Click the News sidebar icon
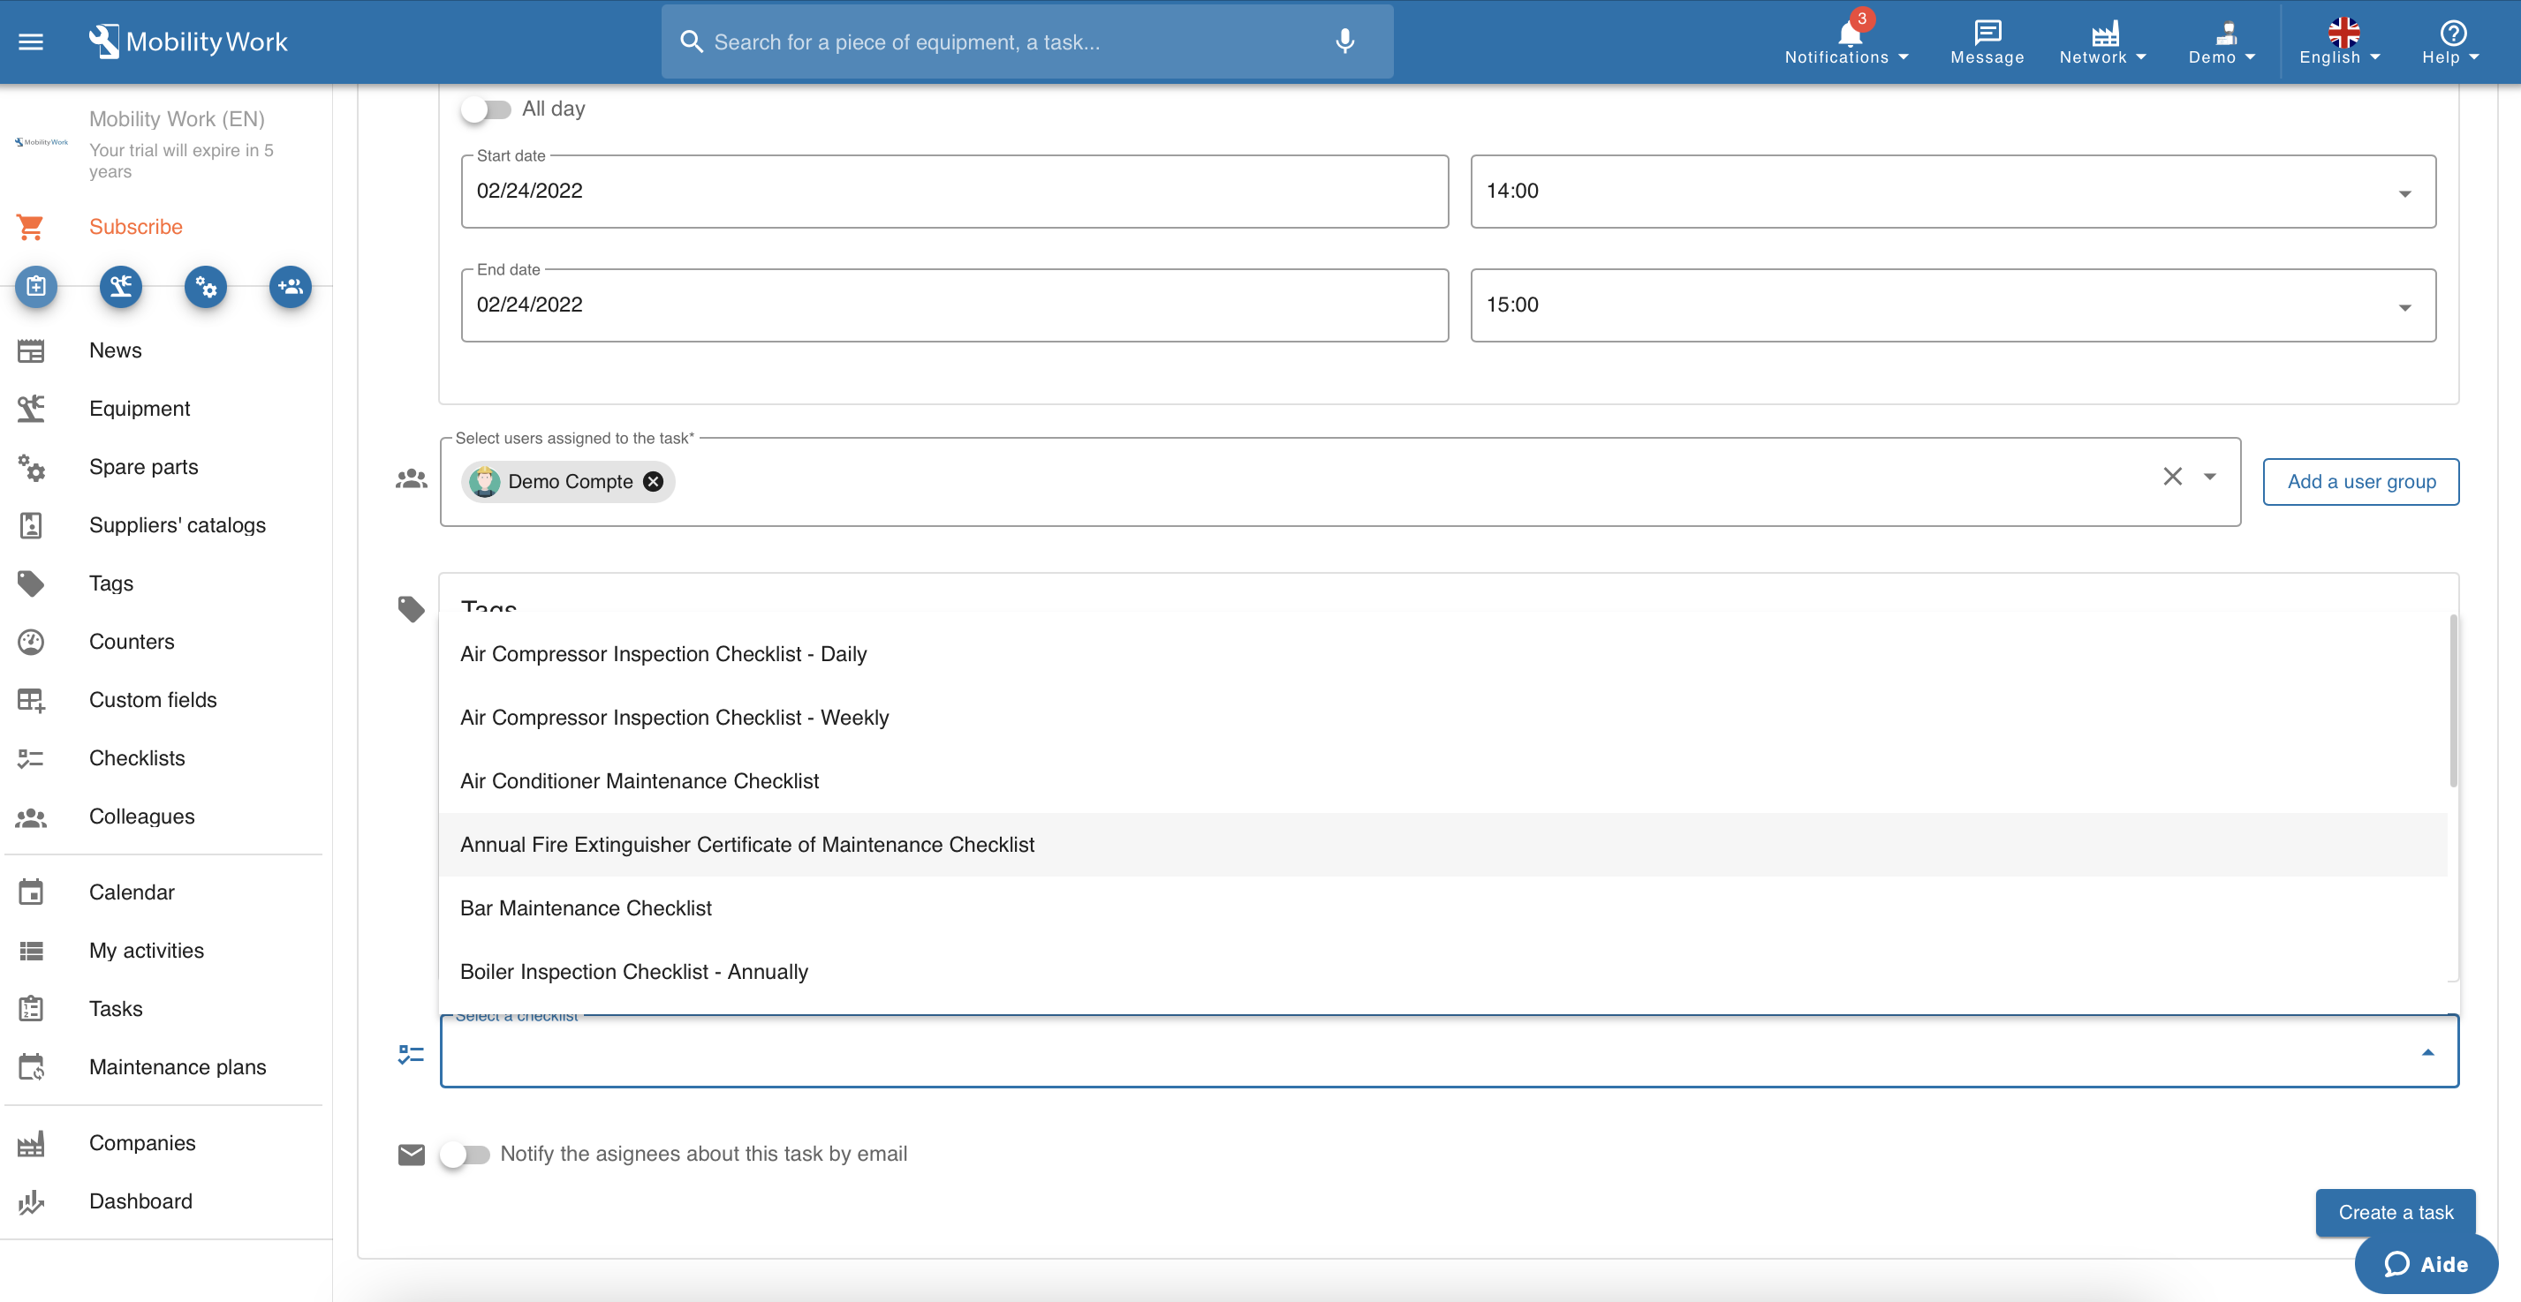This screenshot has width=2521, height=1302. point(31,350)
